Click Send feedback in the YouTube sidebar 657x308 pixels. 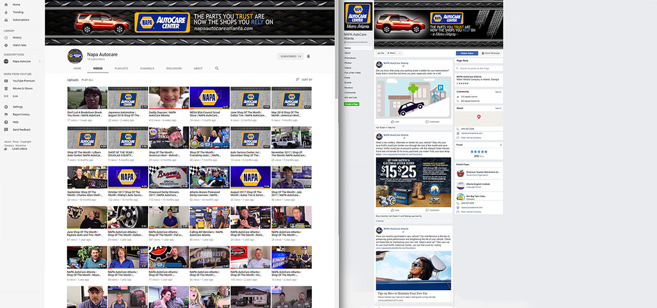click(x=6, y=130)
